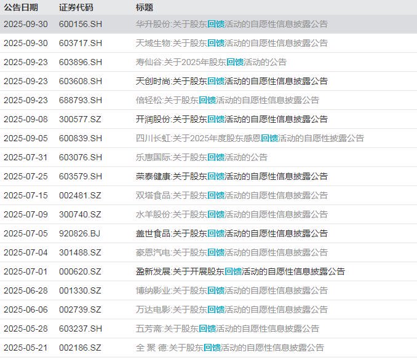This screenshot has height=358, width=417.
Task: Open the 天域生物 announcement title
Action: [x=232, y=43]
